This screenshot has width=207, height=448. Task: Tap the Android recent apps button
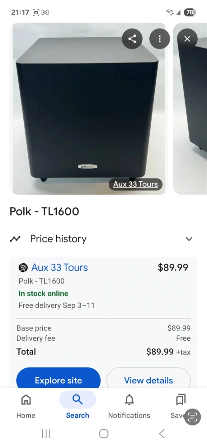tap(46, 434)
